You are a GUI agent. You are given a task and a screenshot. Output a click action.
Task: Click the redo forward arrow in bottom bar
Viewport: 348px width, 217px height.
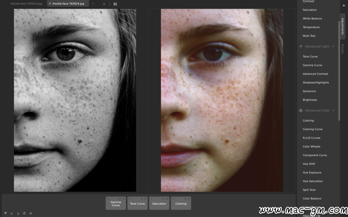[18, 214]
